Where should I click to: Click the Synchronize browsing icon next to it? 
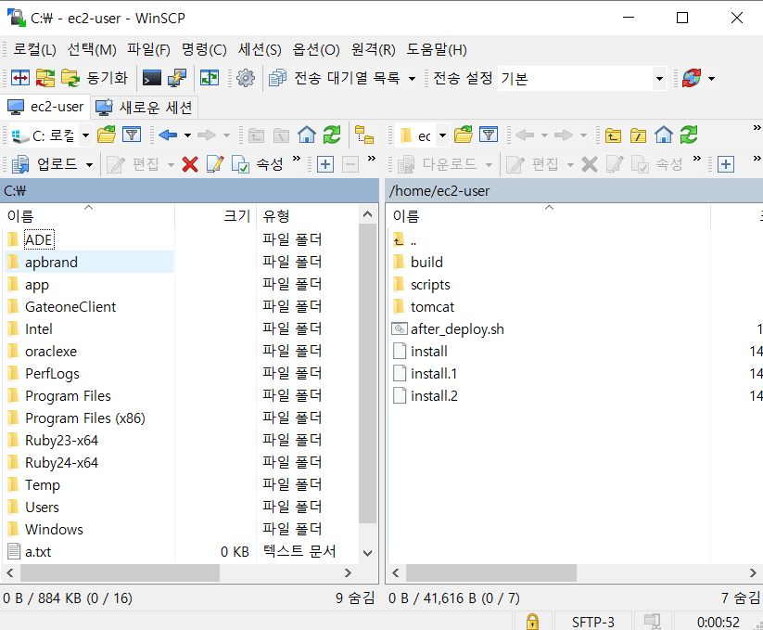[45, 78]
